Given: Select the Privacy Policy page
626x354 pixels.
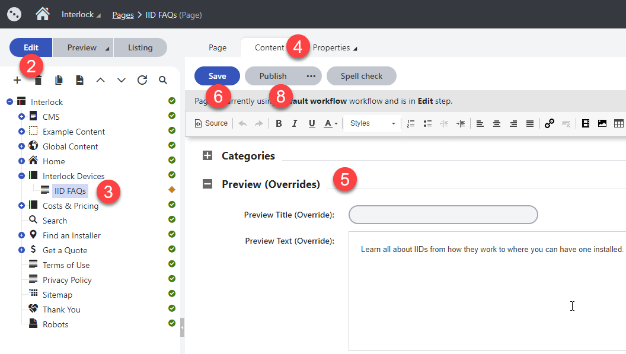Looking at the screenshot, I should tap(67, 280).
